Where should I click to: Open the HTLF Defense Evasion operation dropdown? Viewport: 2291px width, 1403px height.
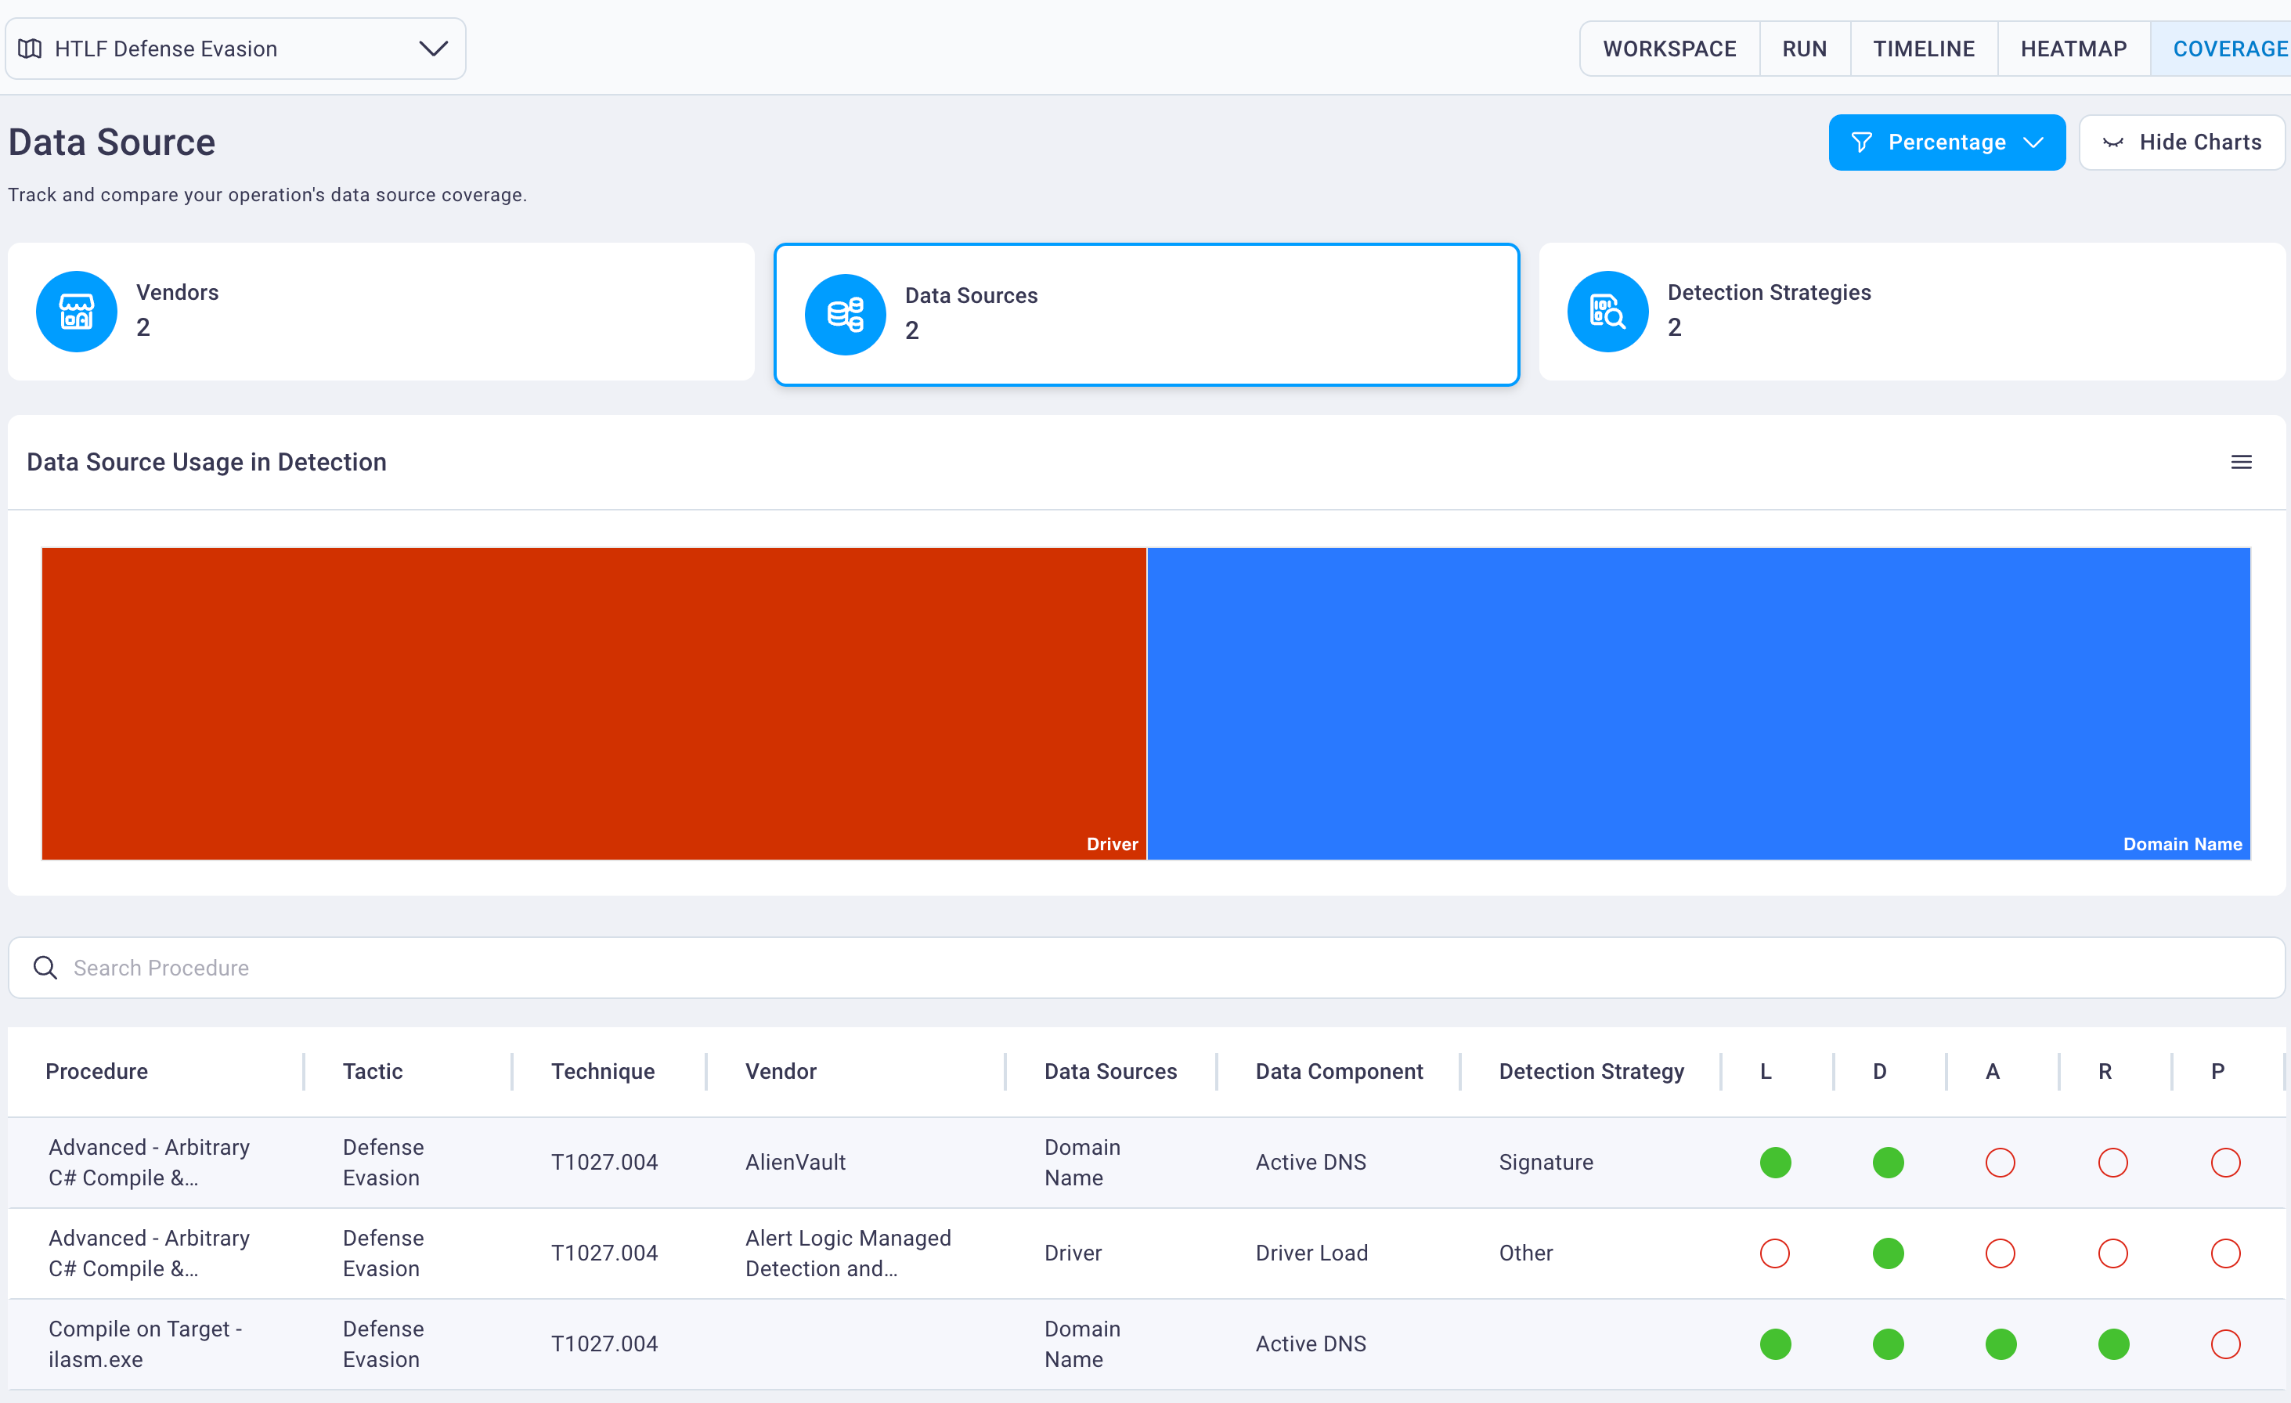(x=235, y=49)
